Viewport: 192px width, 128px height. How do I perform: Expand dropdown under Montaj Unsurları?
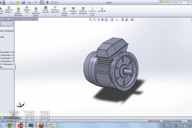pyautogui.click(x=46, y=16)
